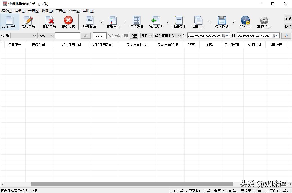Click the 发出物流信息 column header
This screenshot has height=193, width=292.
[x=104, y=45]
